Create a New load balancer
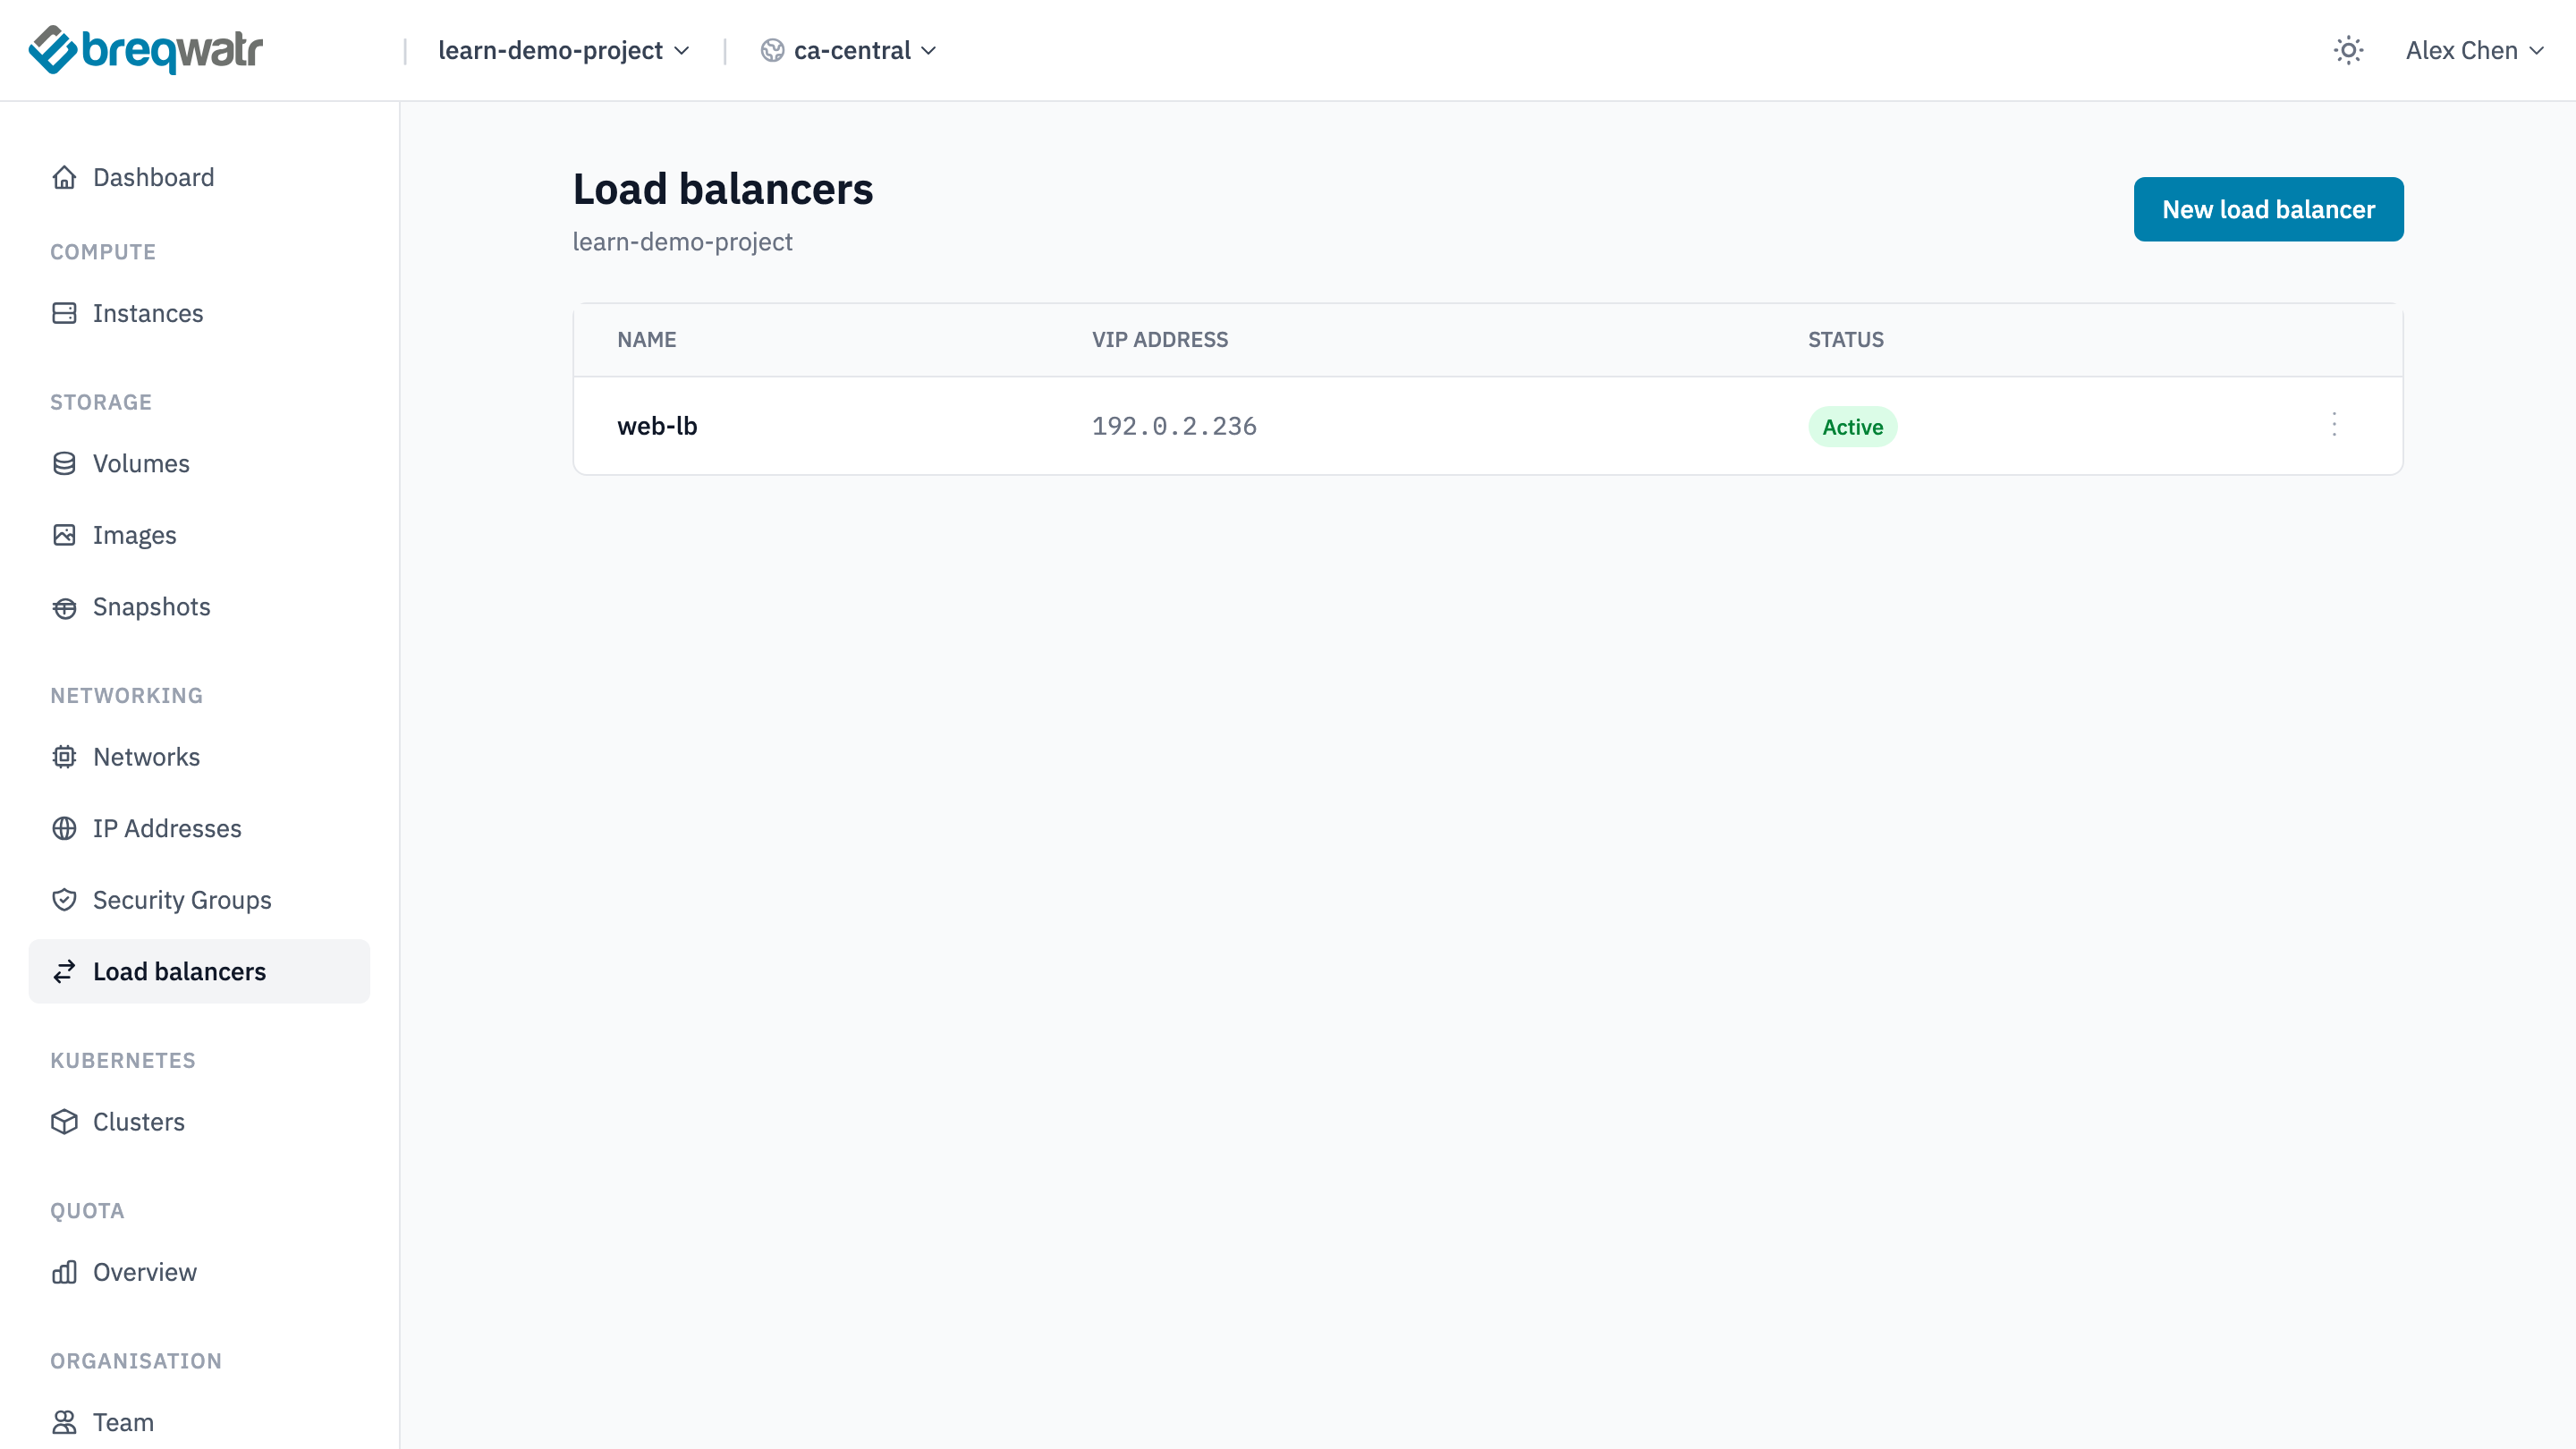Viewport: 2576px width, 1449px height. click(x=2268, y=209)
